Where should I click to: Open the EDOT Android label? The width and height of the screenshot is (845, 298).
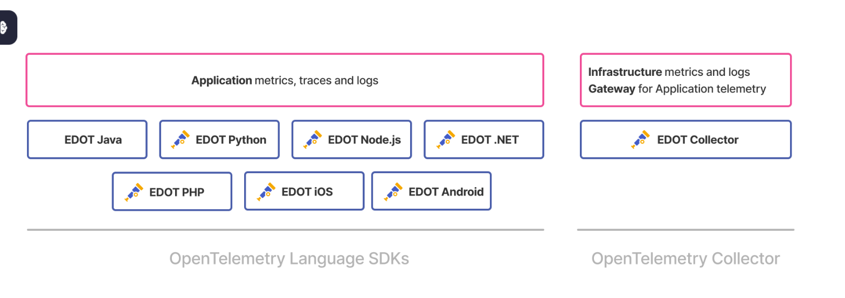[446, 191]
